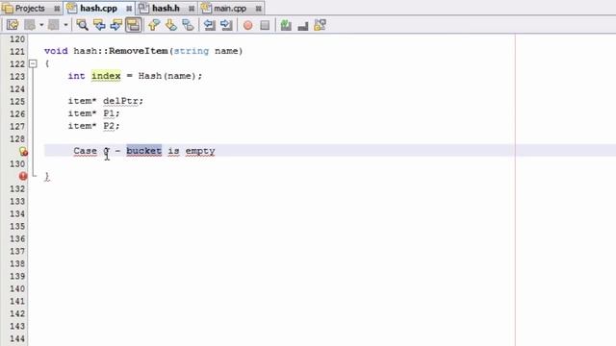Click the 'void' keyword on line 121
Screen dimensions: 616x346
[x=56, y=51]
